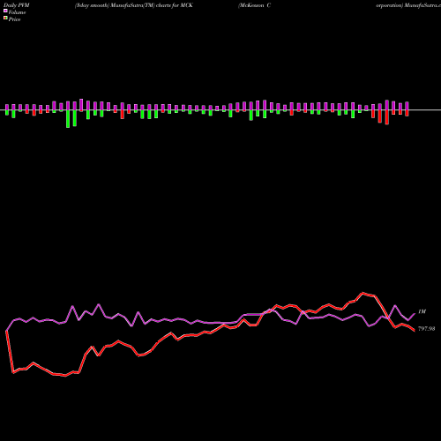
Task: Click the 'Daily PVM' title text
Action: [x=17, y=5]
